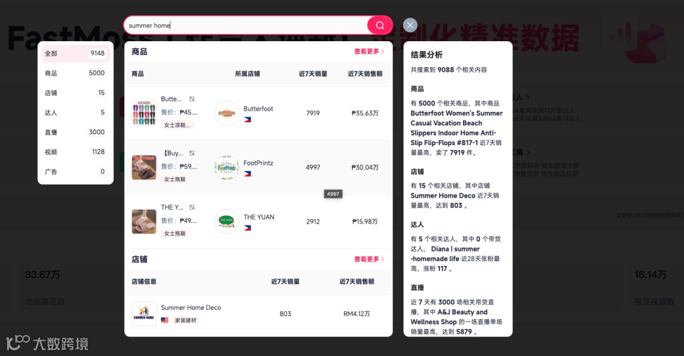Select the 达人 filter with 5 results
The height and width of the screenshot is (356, 684).
click(x=75, y=112)
